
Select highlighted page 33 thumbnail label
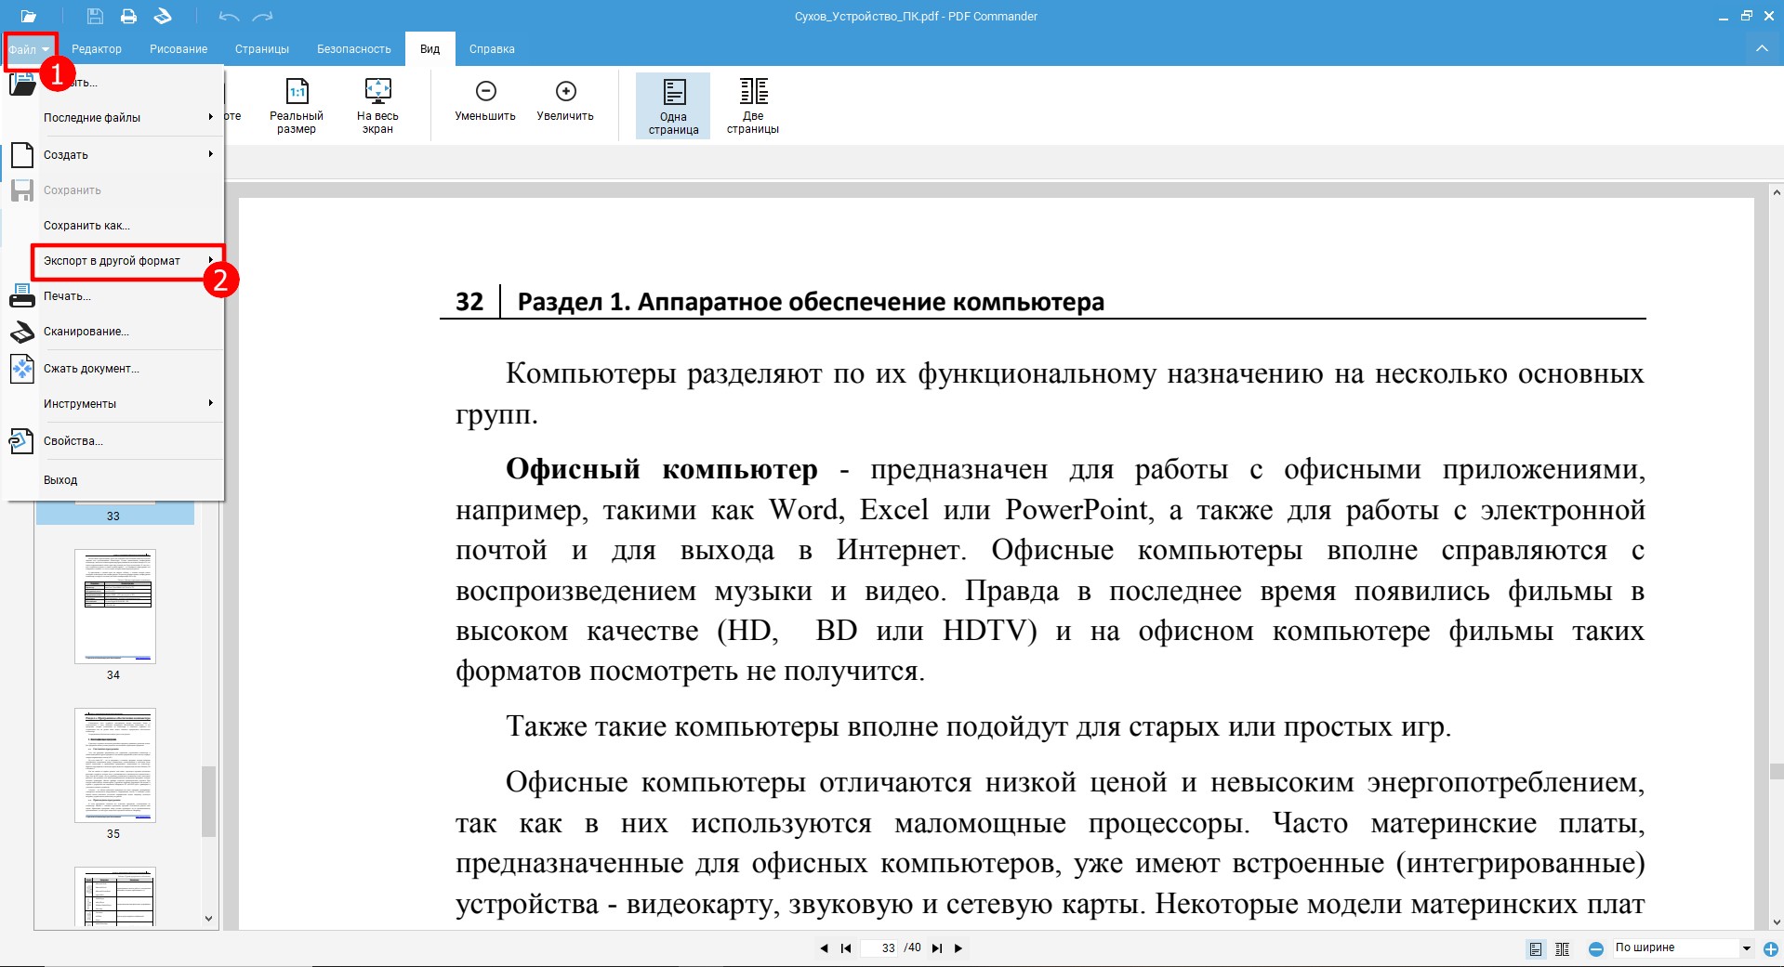pyautogui.click(x=113, y=516)
